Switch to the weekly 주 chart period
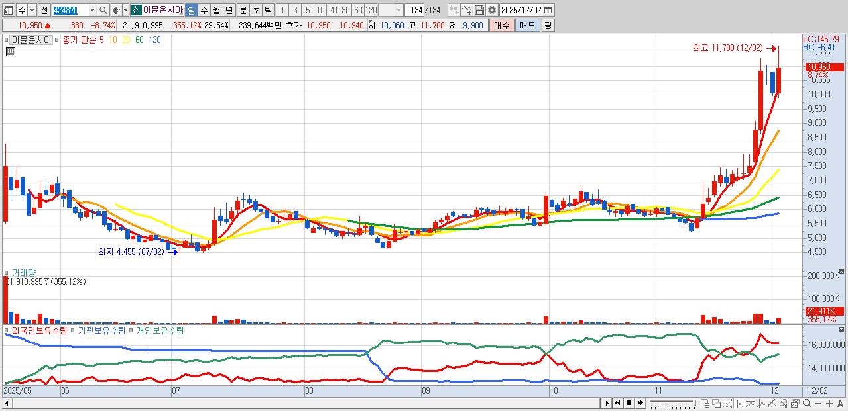This screenshot has width=848, height=411. pos(204,10)
